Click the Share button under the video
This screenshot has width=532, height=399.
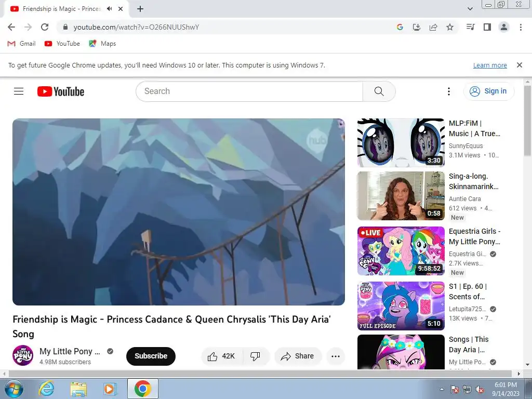298,356
